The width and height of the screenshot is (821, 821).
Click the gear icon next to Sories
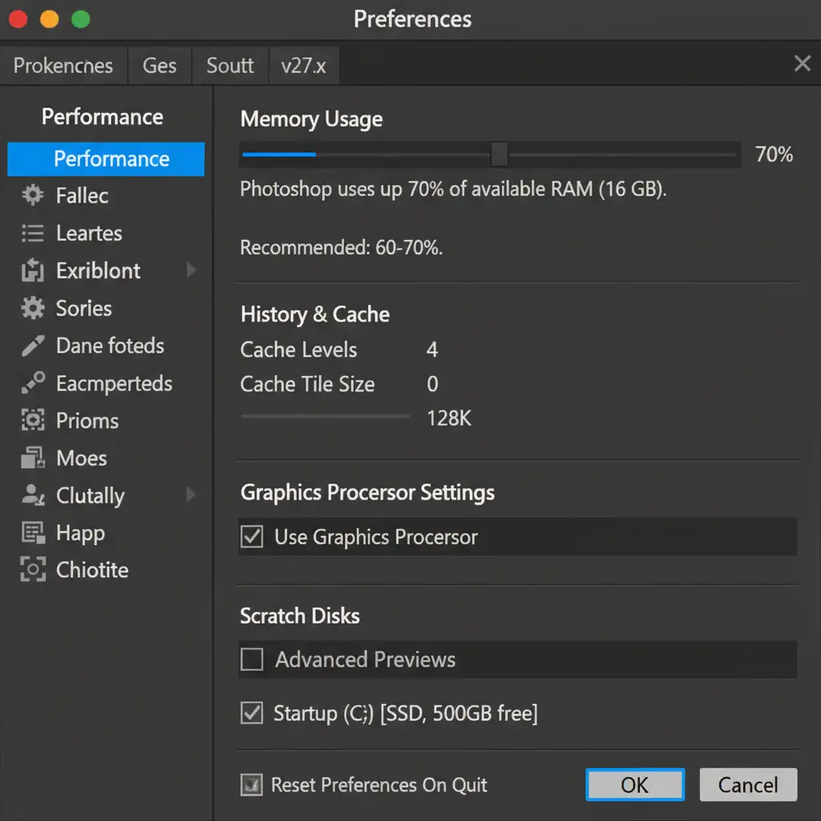point(32,308)
